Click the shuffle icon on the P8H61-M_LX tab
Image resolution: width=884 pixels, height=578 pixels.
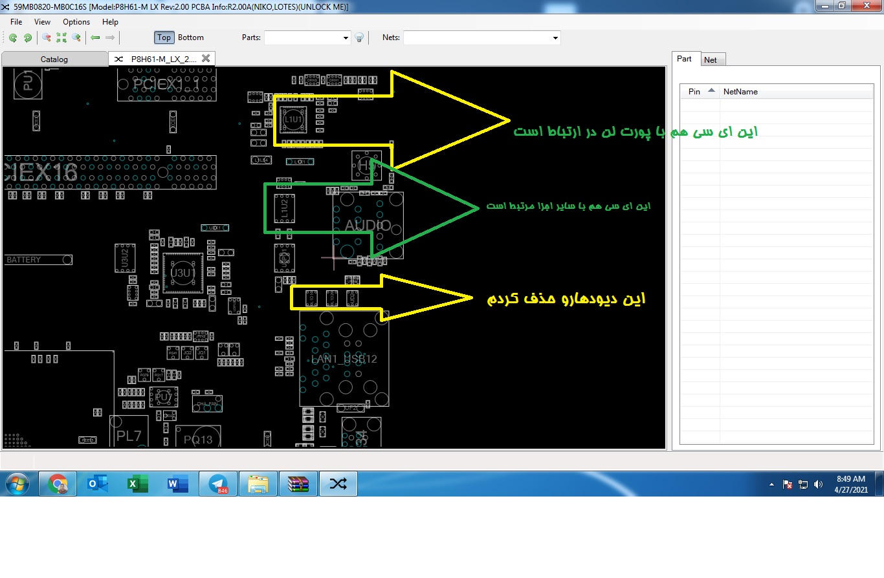click(118, 59)
